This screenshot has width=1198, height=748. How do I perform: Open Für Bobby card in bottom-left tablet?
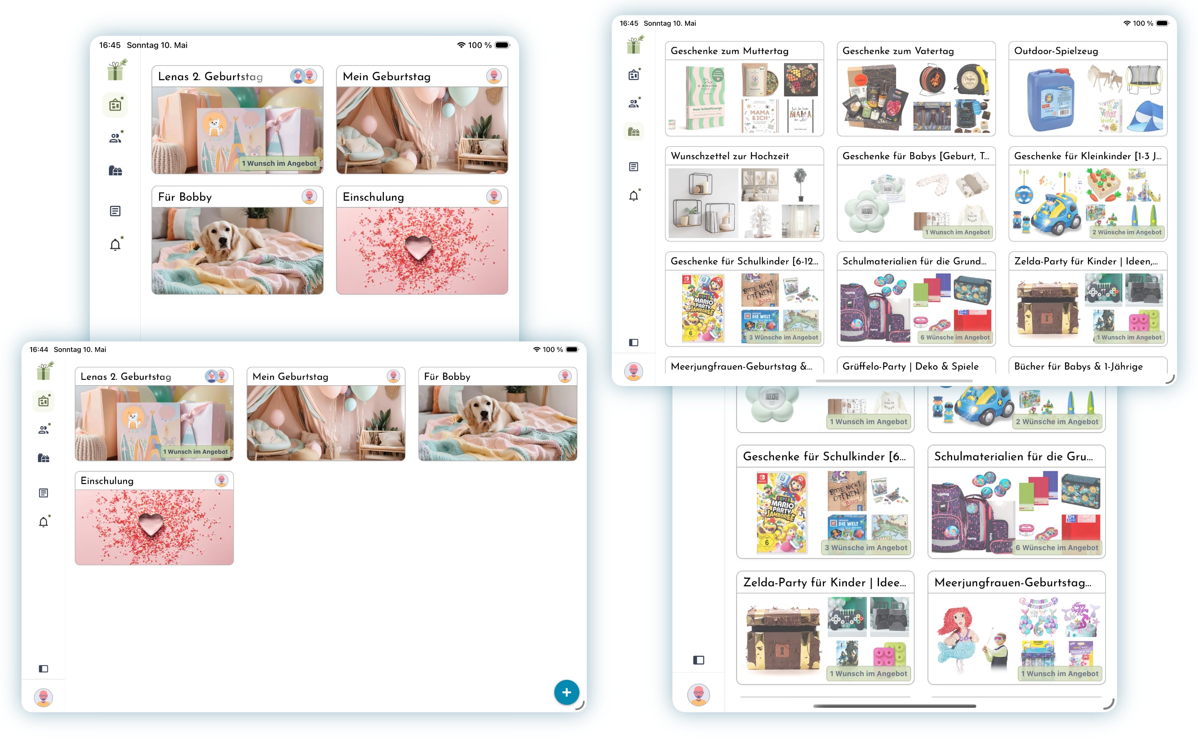tap(498, 413)
